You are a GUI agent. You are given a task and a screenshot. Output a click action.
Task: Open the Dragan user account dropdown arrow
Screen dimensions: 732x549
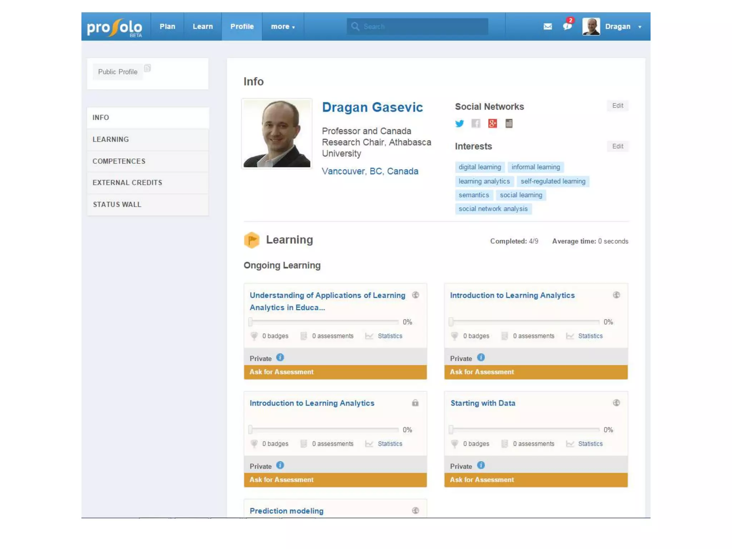[x=640, y=27]
